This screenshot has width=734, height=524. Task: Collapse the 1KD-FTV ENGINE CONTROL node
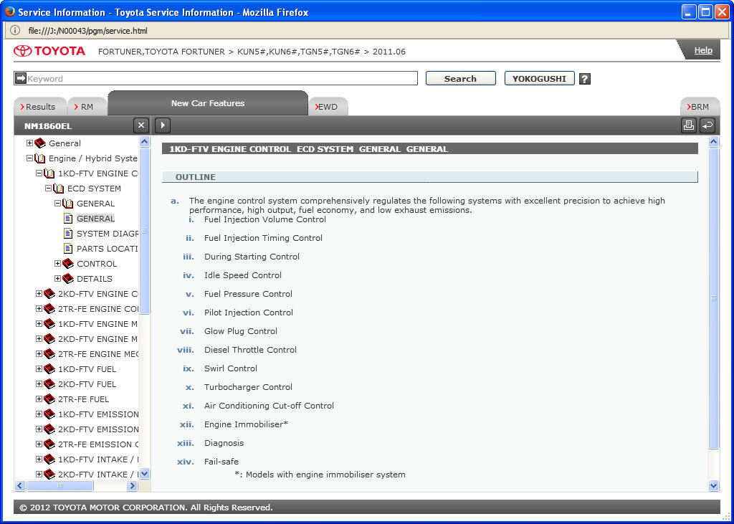pos(39,173)
